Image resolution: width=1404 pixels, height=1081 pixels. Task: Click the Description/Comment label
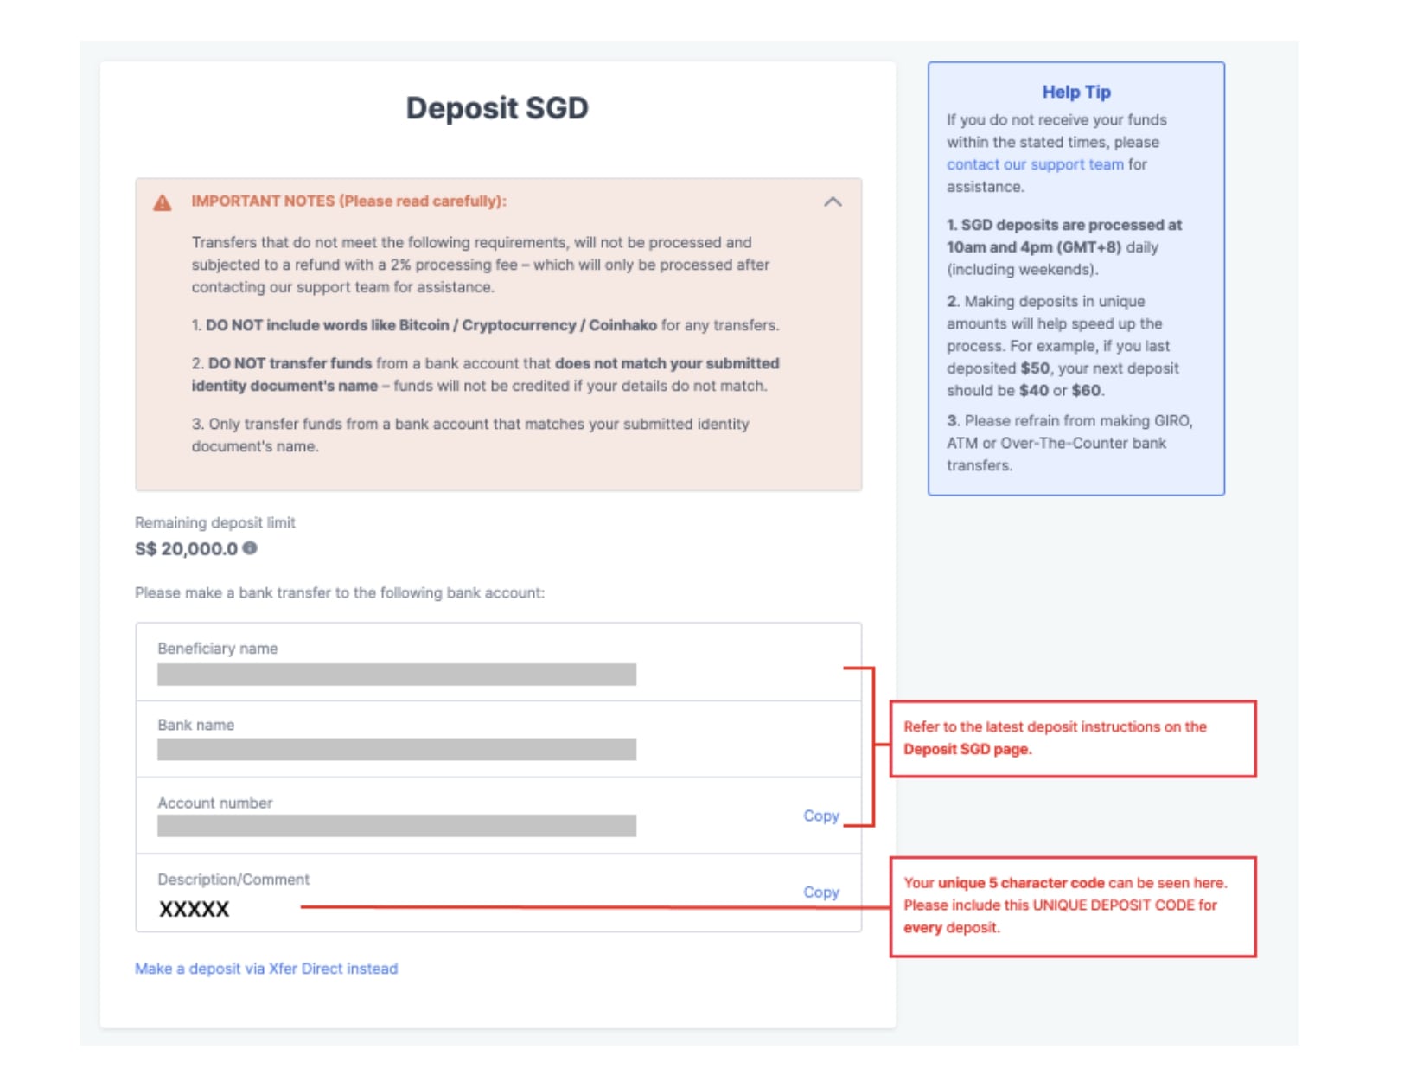click(x=233, y=879)
